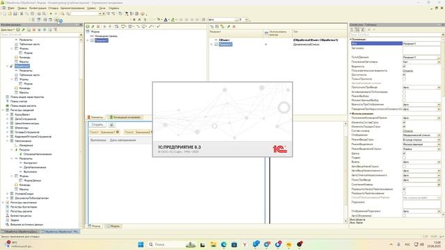
Task: Enable the АвтоОбновление checkbox
Action: tap(404, 215)
